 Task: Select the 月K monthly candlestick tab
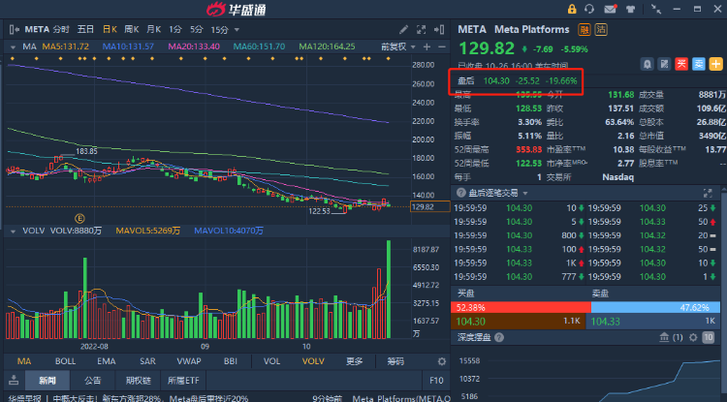[x=153, y=30]
